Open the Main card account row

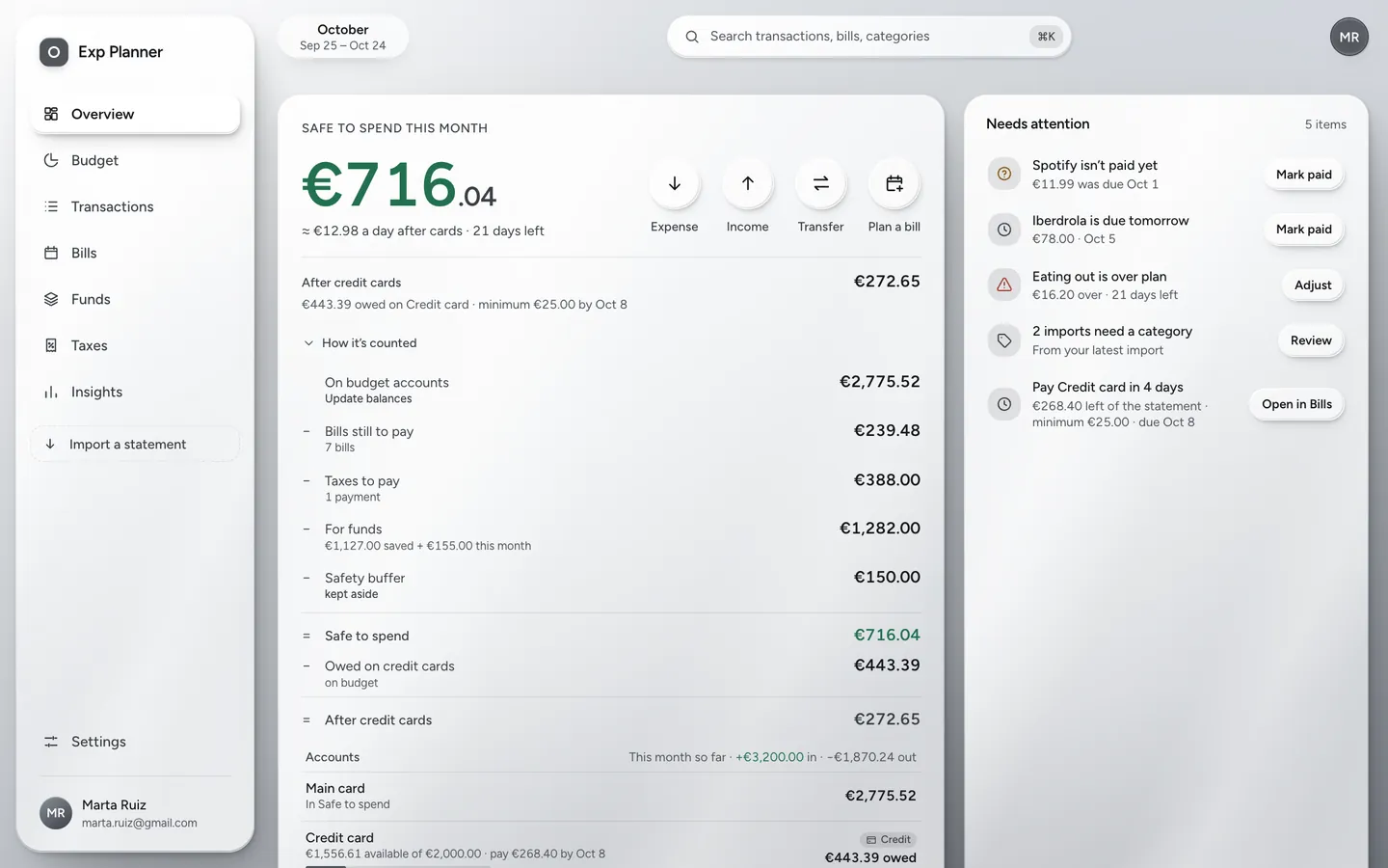click(611, 797)
